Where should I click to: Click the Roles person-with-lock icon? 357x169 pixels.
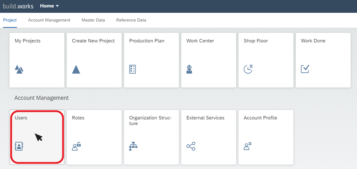(76, 146)
